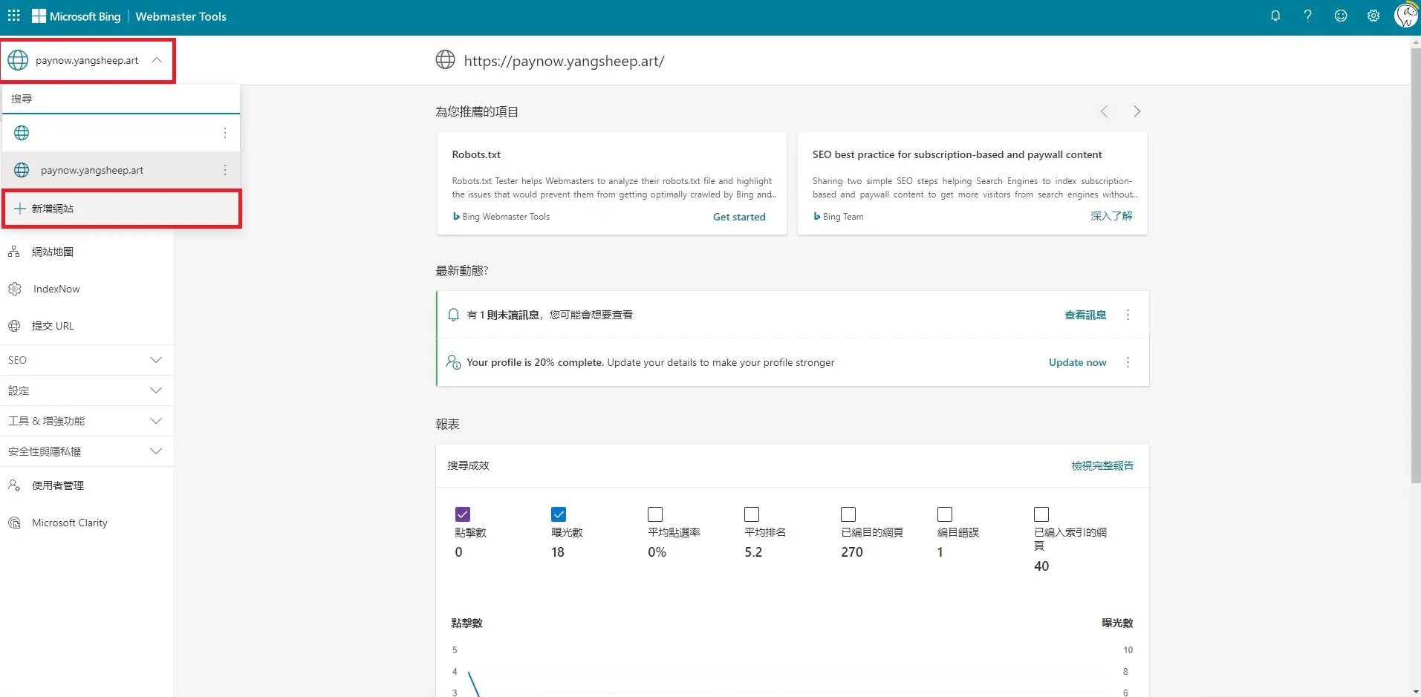Screen dimensions: 1421x697
Task: Open help question mark icon
Action: 1308,16
